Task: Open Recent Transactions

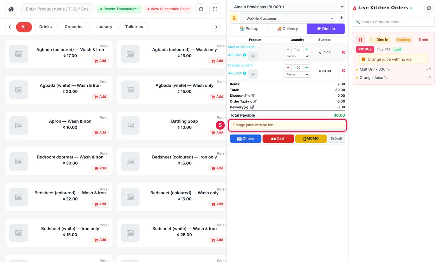Action: tap(119, 9)
